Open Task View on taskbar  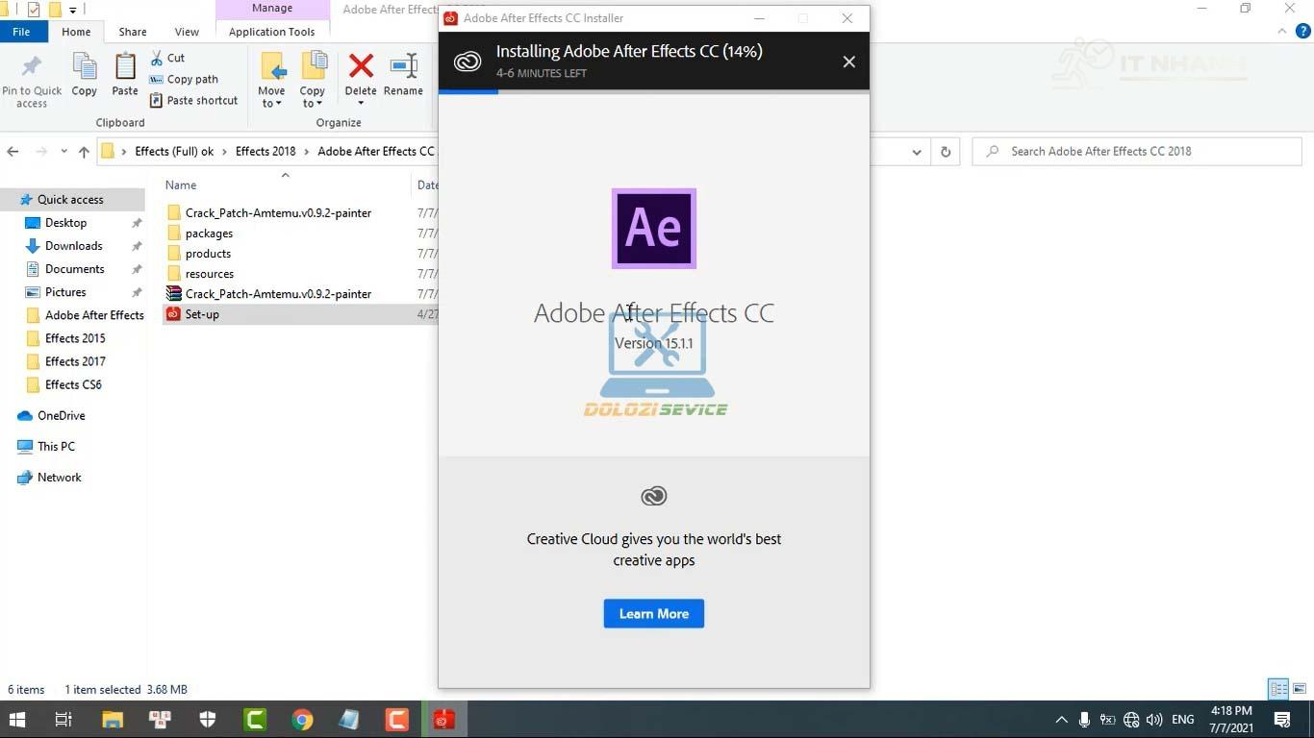[63, 719]
